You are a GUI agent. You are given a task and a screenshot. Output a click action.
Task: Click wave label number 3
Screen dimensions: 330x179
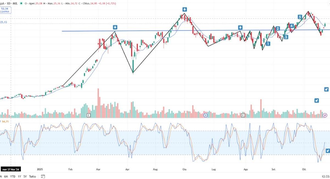[x=286, y=37]
